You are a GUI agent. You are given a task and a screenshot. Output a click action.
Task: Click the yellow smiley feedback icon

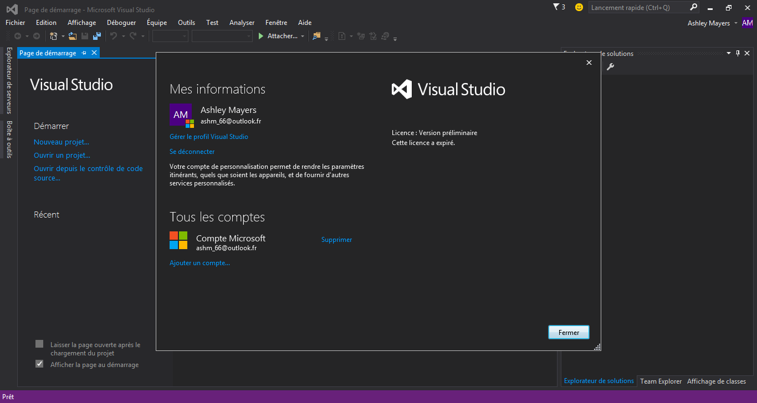coord(579,7)
